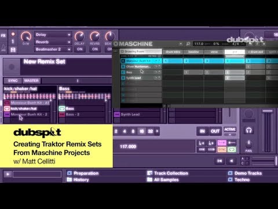Select the Maschine + drum aid scene tab
Image resolution: width=278 pixels, height=209 pixels.
[255, 52]
